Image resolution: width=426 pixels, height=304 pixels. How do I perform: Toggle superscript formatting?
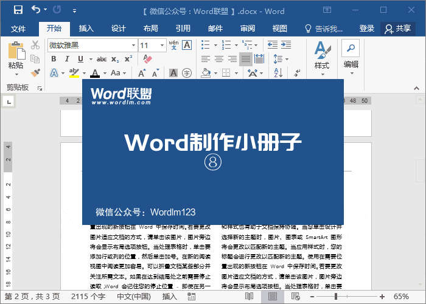coord(128,59)
